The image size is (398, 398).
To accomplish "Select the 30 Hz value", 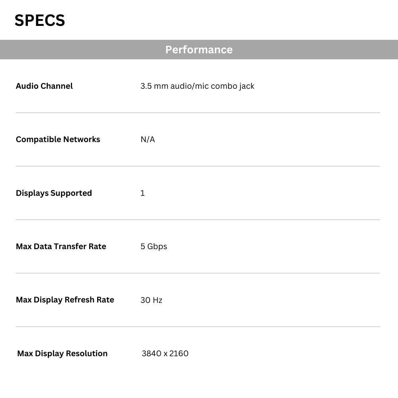I will point(151,300).
